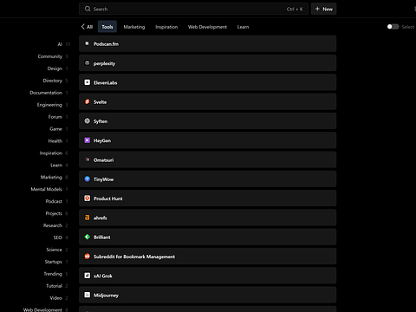Filter by Mental Models tag
Screen dimensions: 416x312
tap(47, 189)
